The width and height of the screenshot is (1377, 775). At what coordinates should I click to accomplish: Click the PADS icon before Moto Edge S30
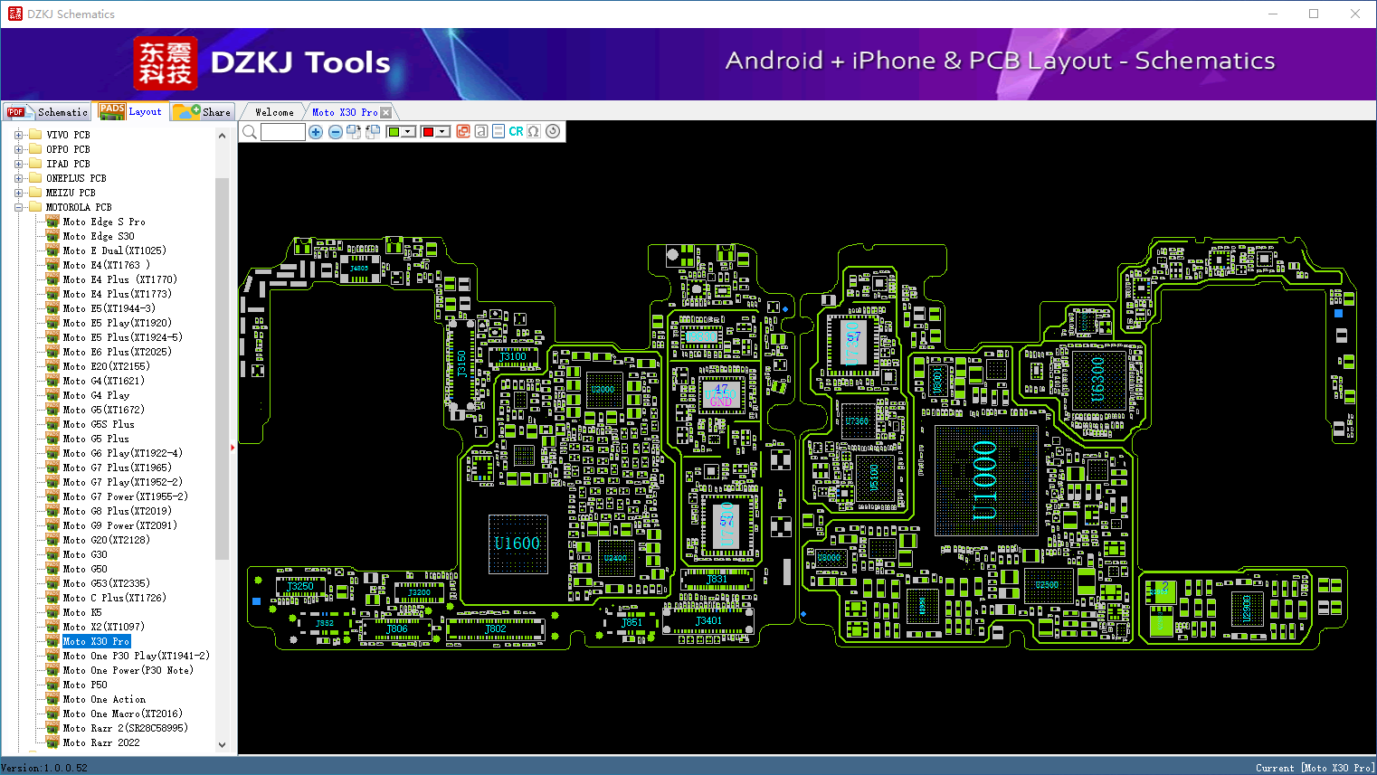tap(52, 236)
